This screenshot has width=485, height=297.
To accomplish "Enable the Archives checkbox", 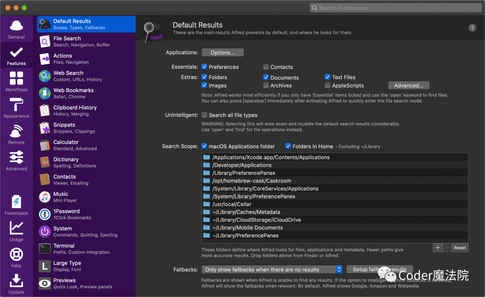I will pos(266,85).
